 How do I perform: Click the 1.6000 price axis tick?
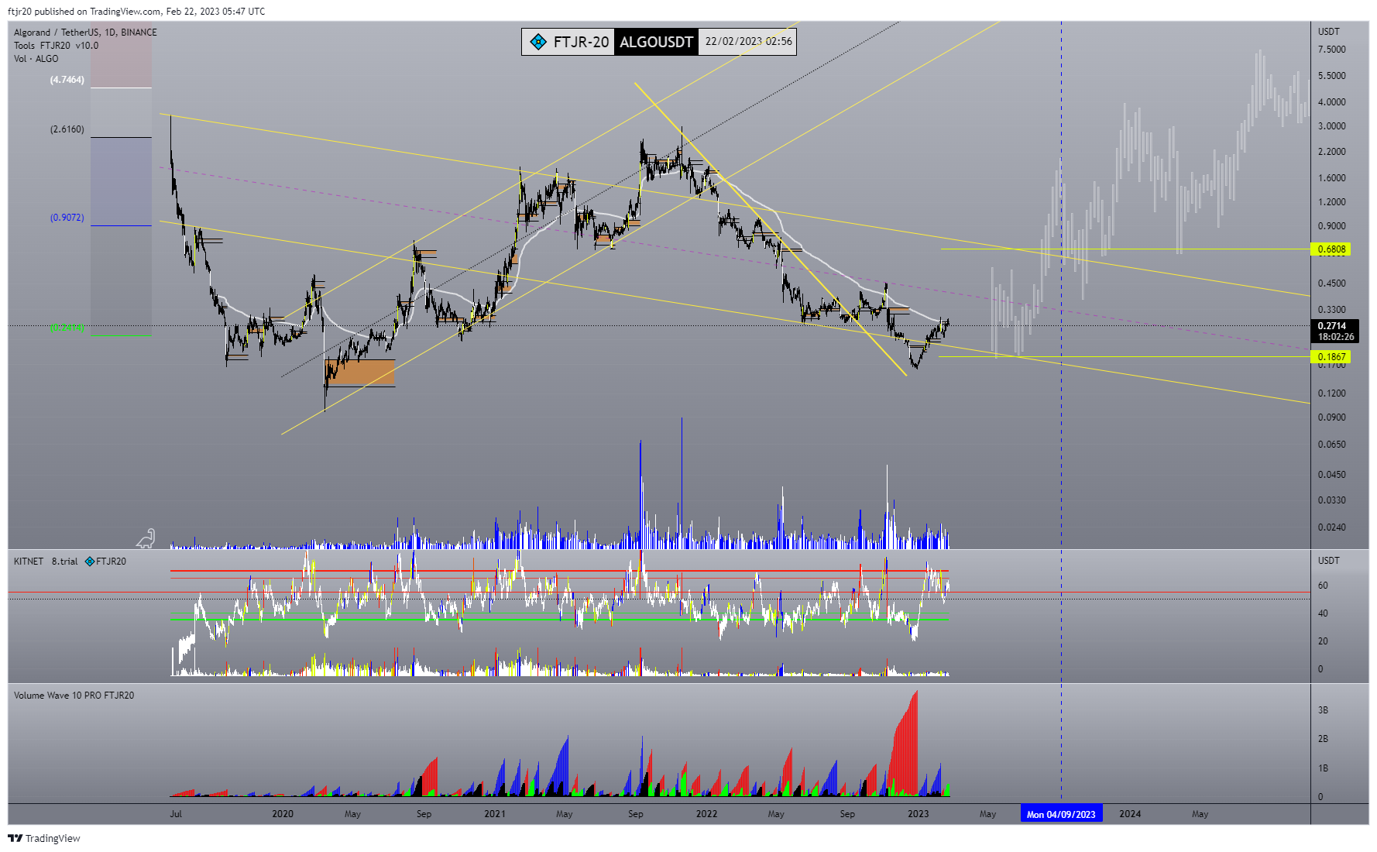pos(1332,178)
